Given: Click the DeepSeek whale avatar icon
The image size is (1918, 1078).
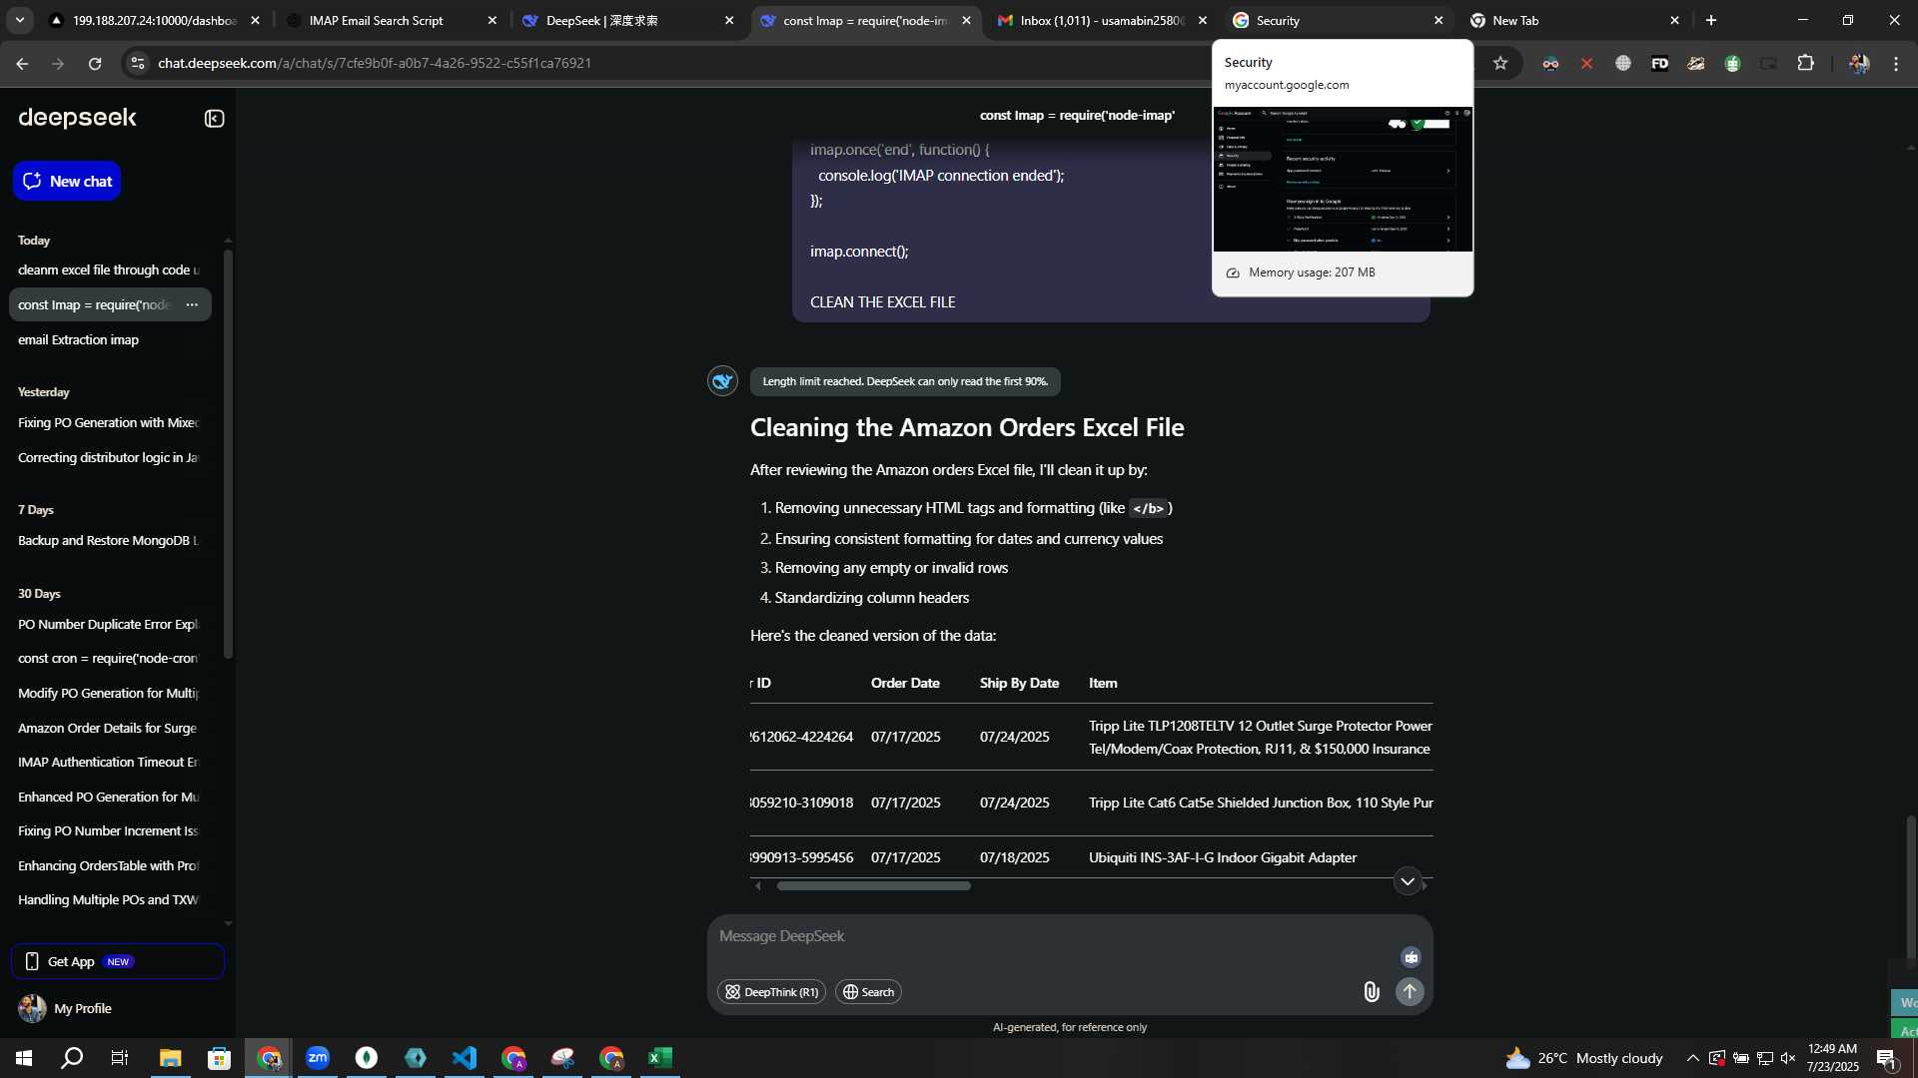Looking at the screenshot, I should coord(722,380).
